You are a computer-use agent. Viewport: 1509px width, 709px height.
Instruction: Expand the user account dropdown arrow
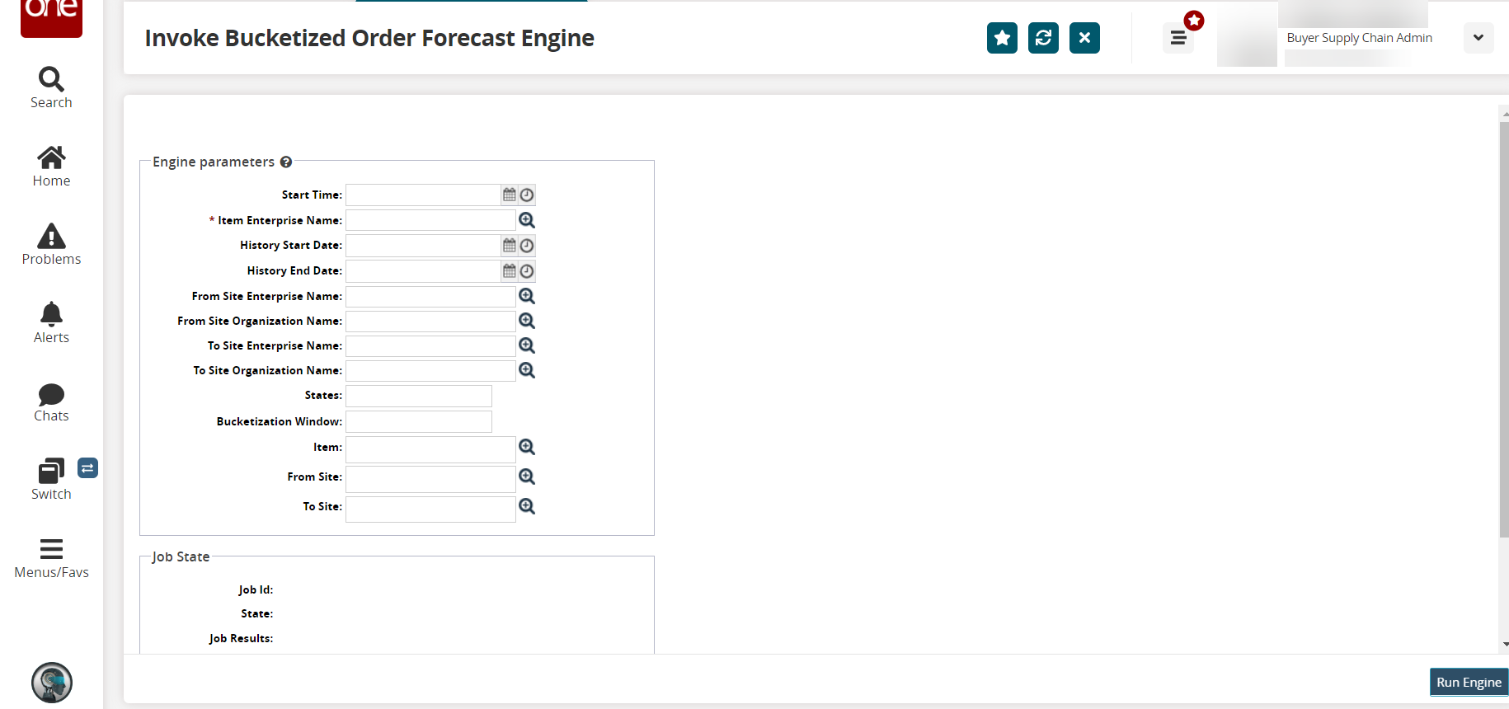[x=1478, y=38]
